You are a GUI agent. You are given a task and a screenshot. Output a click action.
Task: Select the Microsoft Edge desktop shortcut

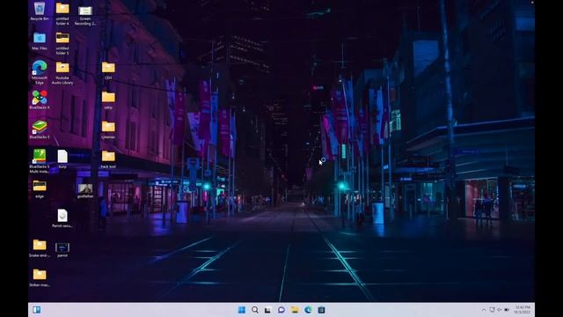(x=40, y=72)
